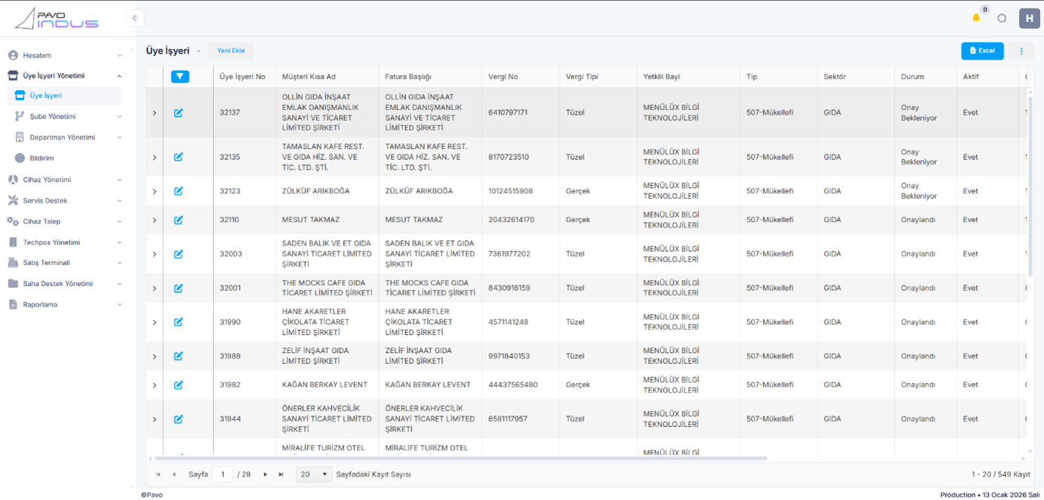Go to next page arrow
Screen dimensions: 1044x500
(x=265, y=474)
